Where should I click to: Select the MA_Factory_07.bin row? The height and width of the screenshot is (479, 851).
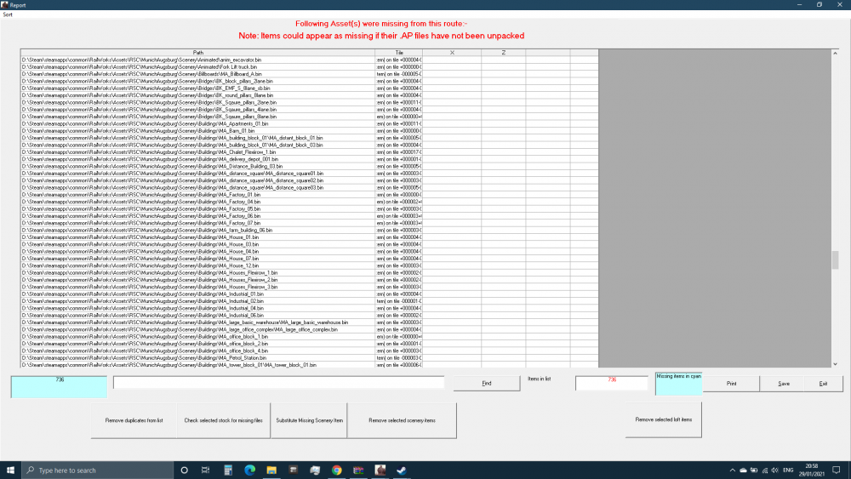310,223
